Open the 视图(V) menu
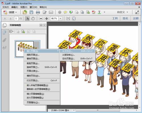The image size is (142, 113). [x=24, y=7]
